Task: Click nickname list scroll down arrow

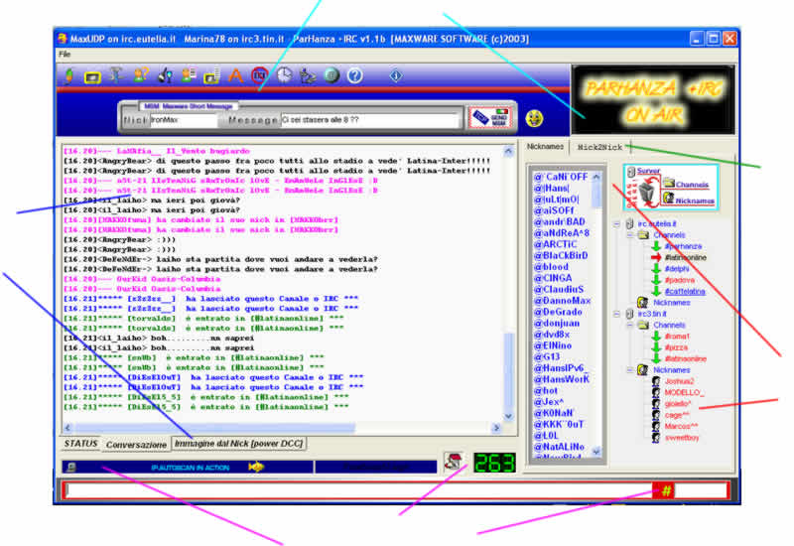Action: point(596,452)
